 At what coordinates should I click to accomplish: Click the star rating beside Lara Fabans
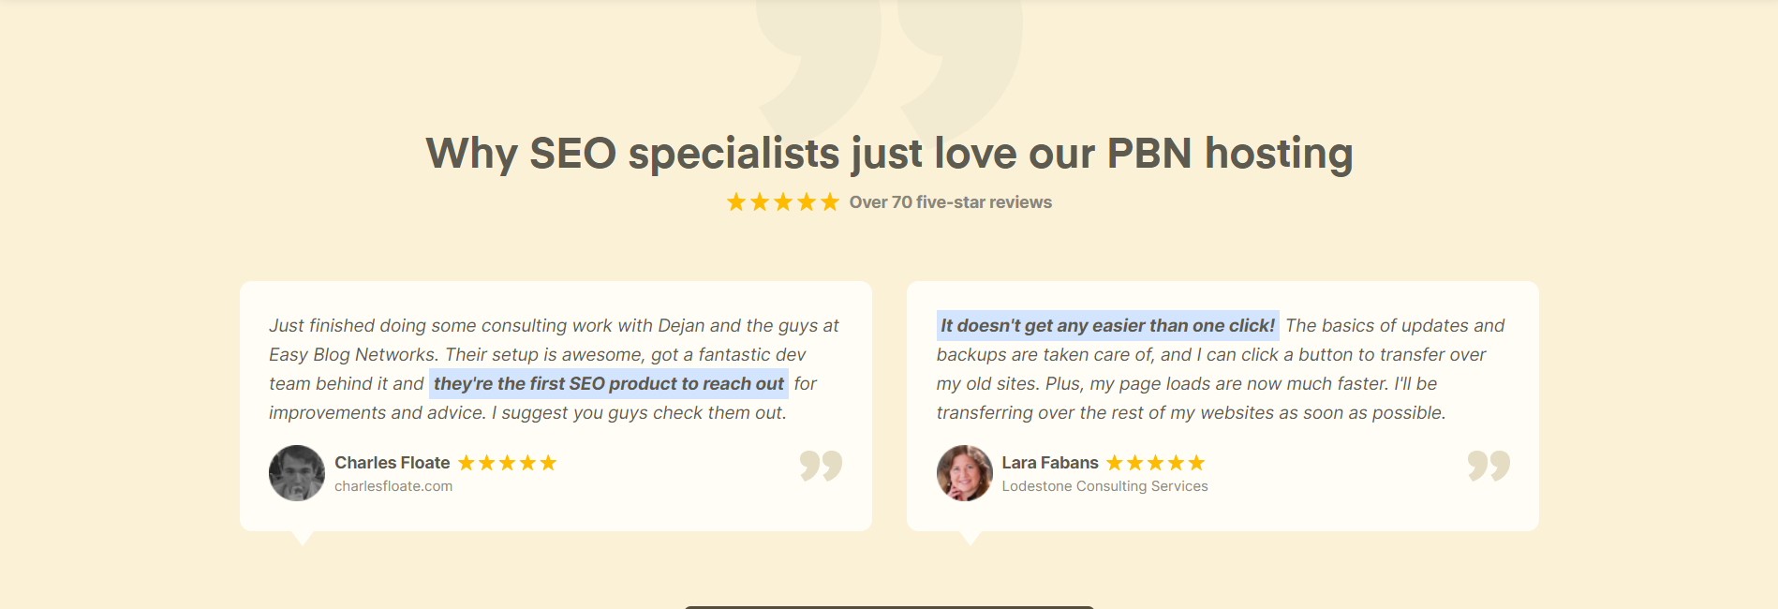click(1155, 463)
